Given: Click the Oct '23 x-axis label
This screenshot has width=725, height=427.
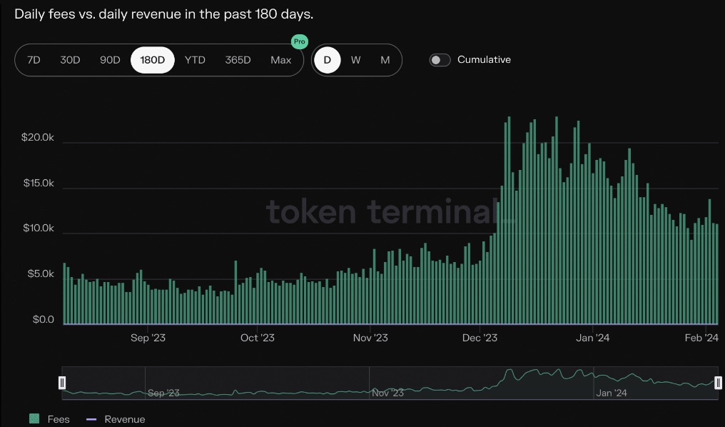Looking at the screenshot, I should point(258,338).
